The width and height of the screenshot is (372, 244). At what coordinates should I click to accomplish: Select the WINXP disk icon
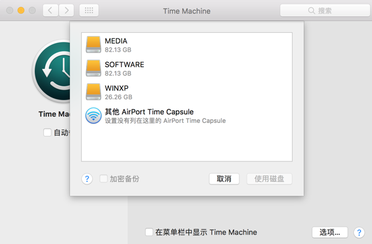[93, 92]
